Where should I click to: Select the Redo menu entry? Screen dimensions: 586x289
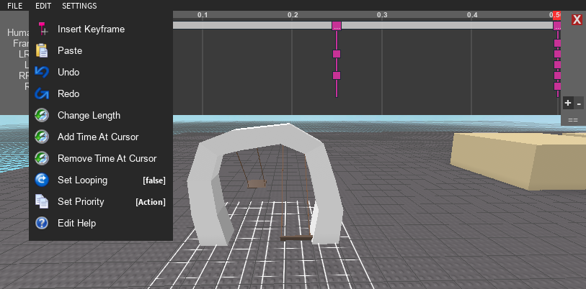[x=101, y=93]
